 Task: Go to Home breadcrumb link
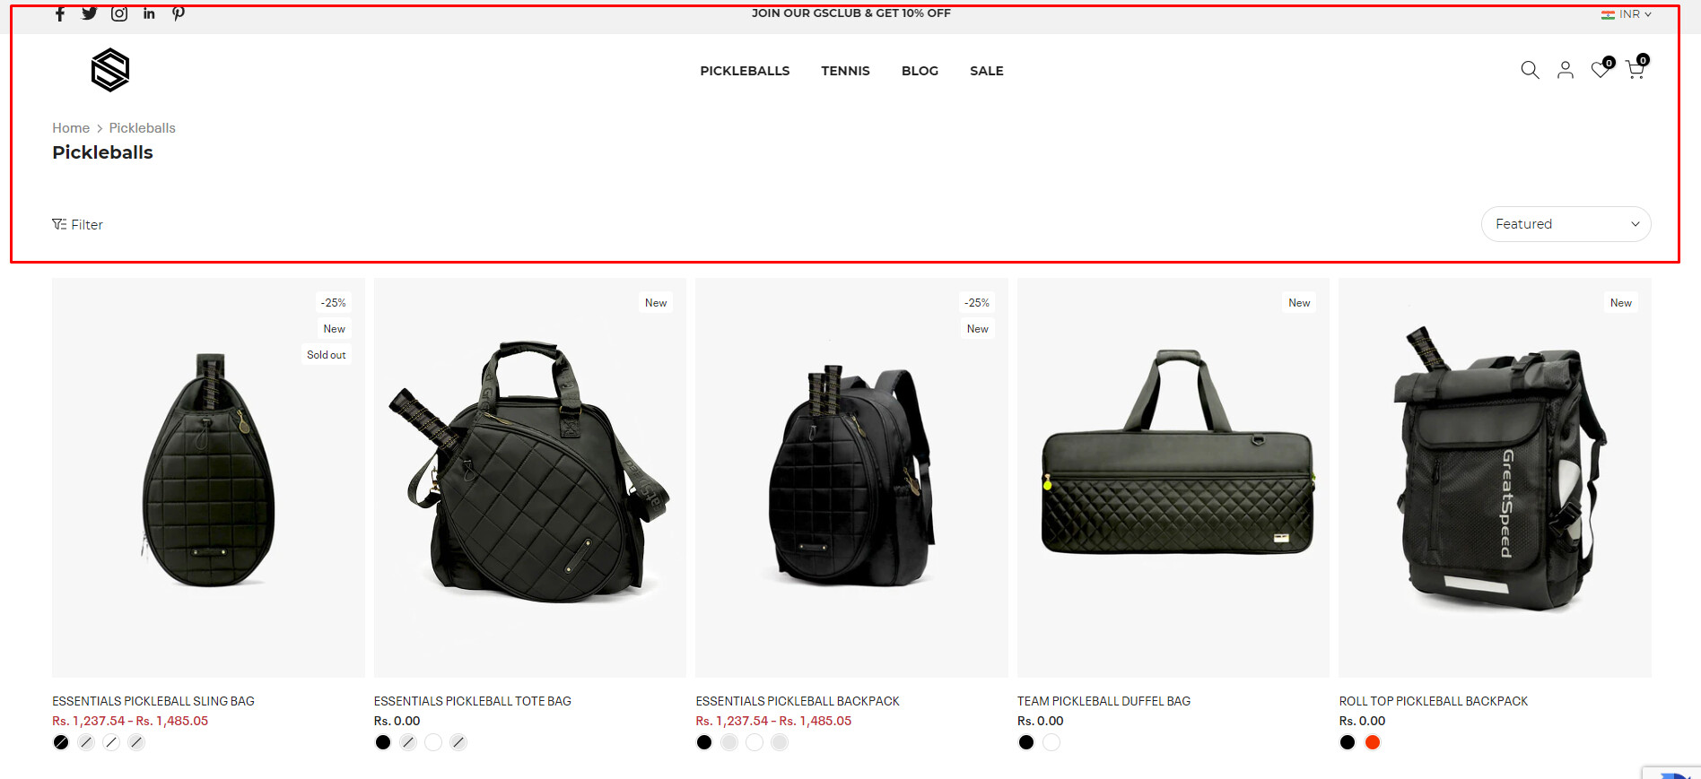tap(71, 128)
